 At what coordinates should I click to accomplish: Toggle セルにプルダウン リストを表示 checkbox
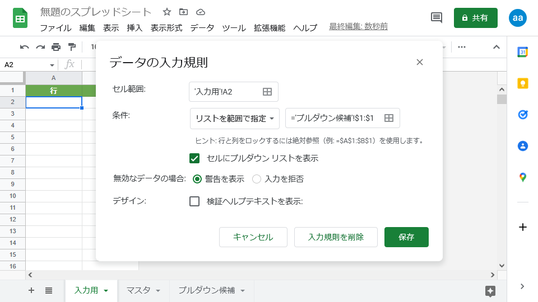click(x=194, y=158)
